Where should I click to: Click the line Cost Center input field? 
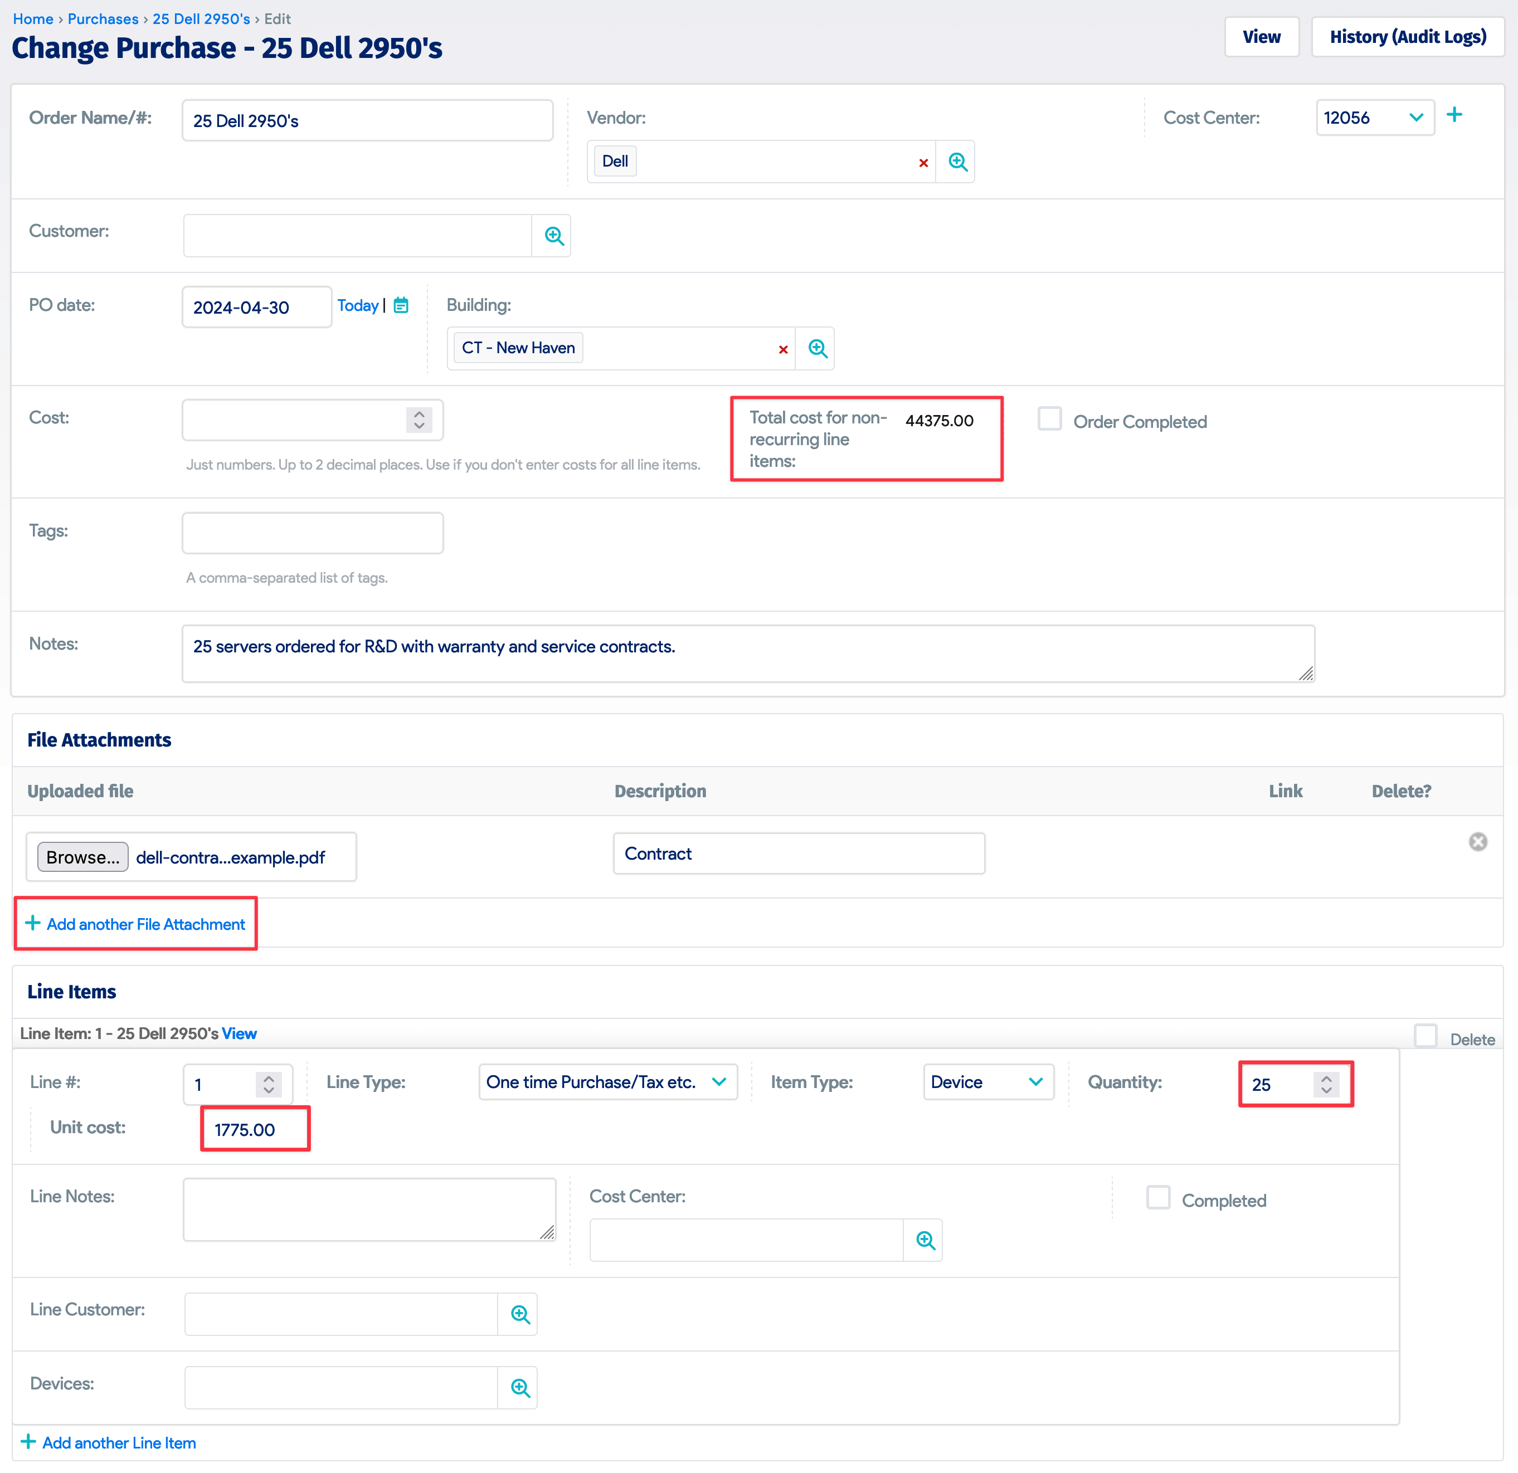747,1240
